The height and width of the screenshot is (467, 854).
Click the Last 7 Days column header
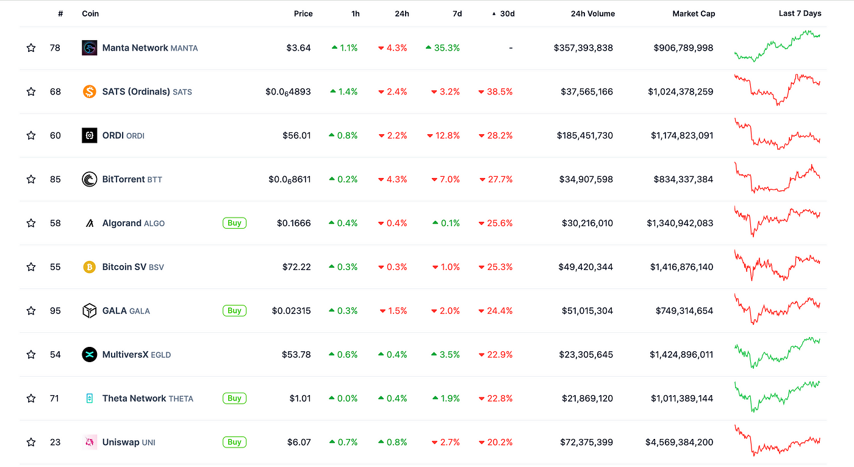[x=800, y=13]
